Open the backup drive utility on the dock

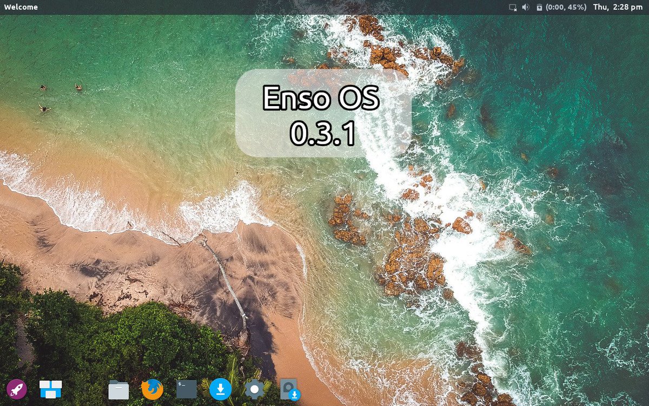tap(289, 390)
